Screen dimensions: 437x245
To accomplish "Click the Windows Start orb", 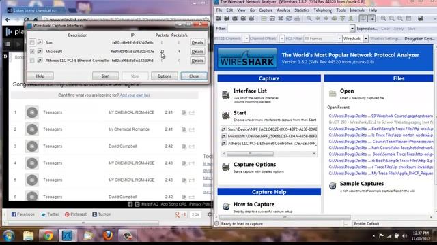I will click(x=9, y=236).
